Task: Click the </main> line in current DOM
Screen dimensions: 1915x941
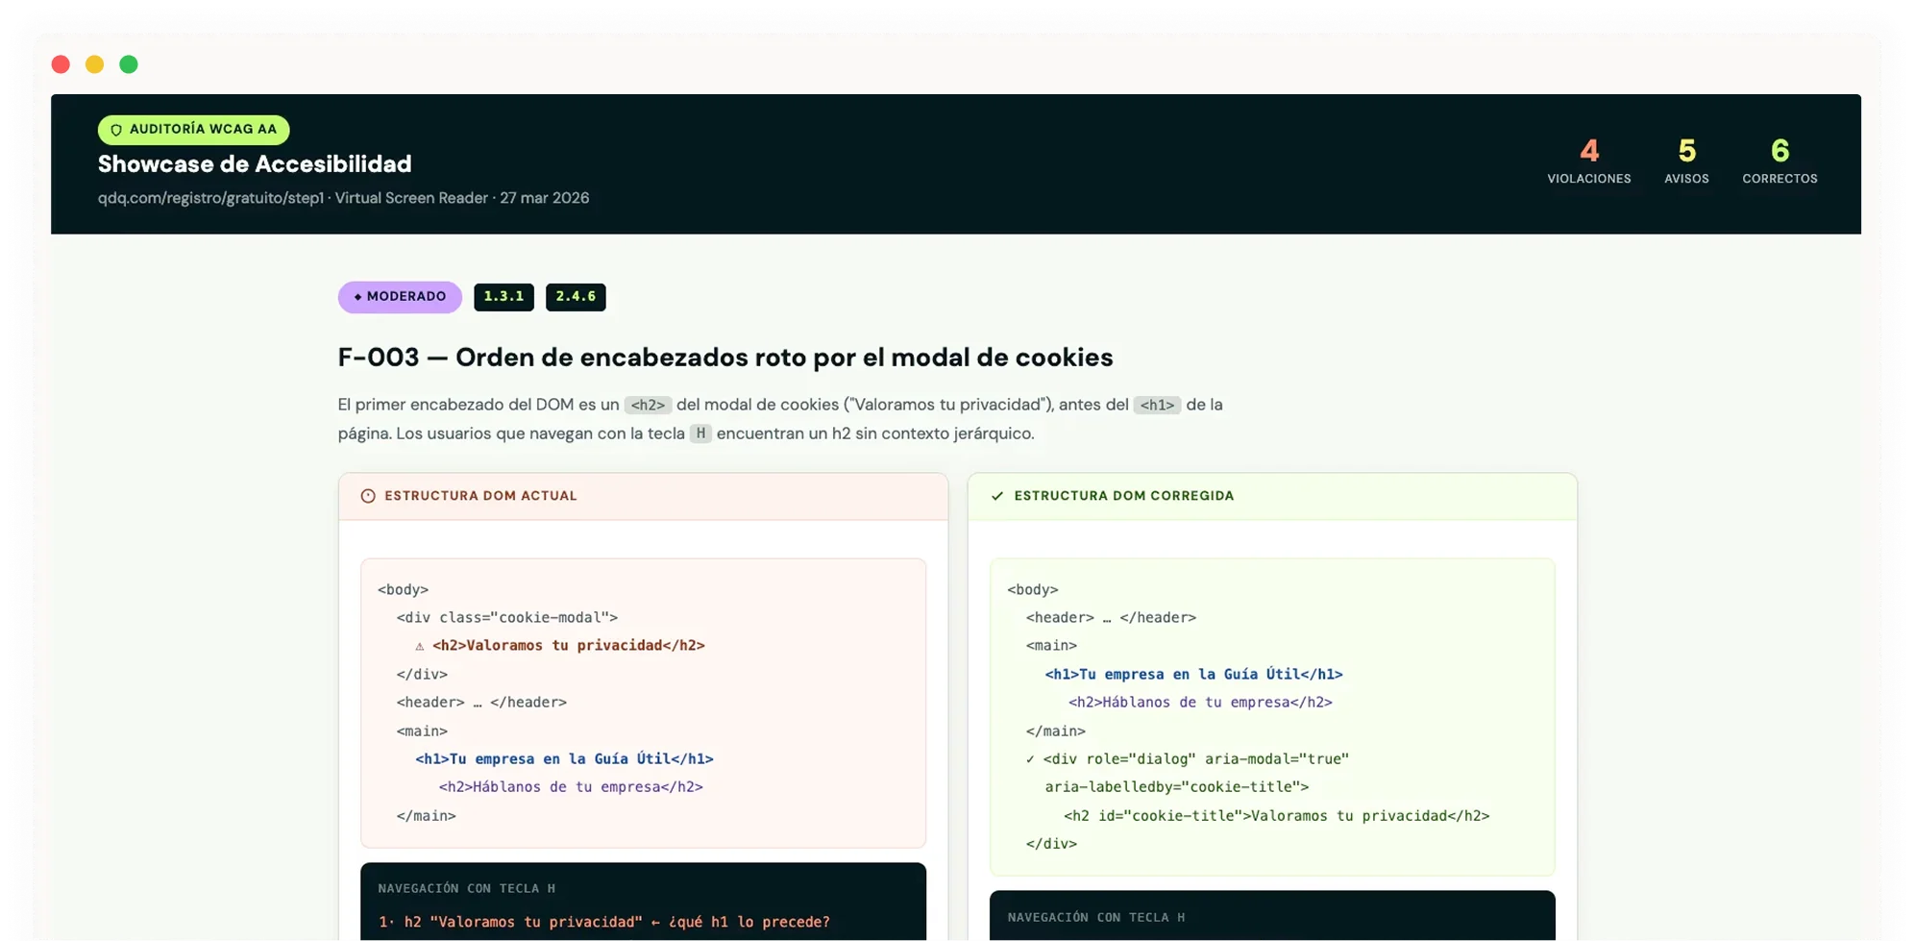Action: coord(427,816)
